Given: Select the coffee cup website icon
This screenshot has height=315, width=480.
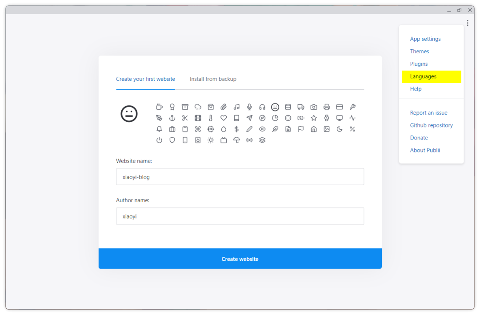Looking at the screenshot, I should pyautogui.click(x=159, y=107).
